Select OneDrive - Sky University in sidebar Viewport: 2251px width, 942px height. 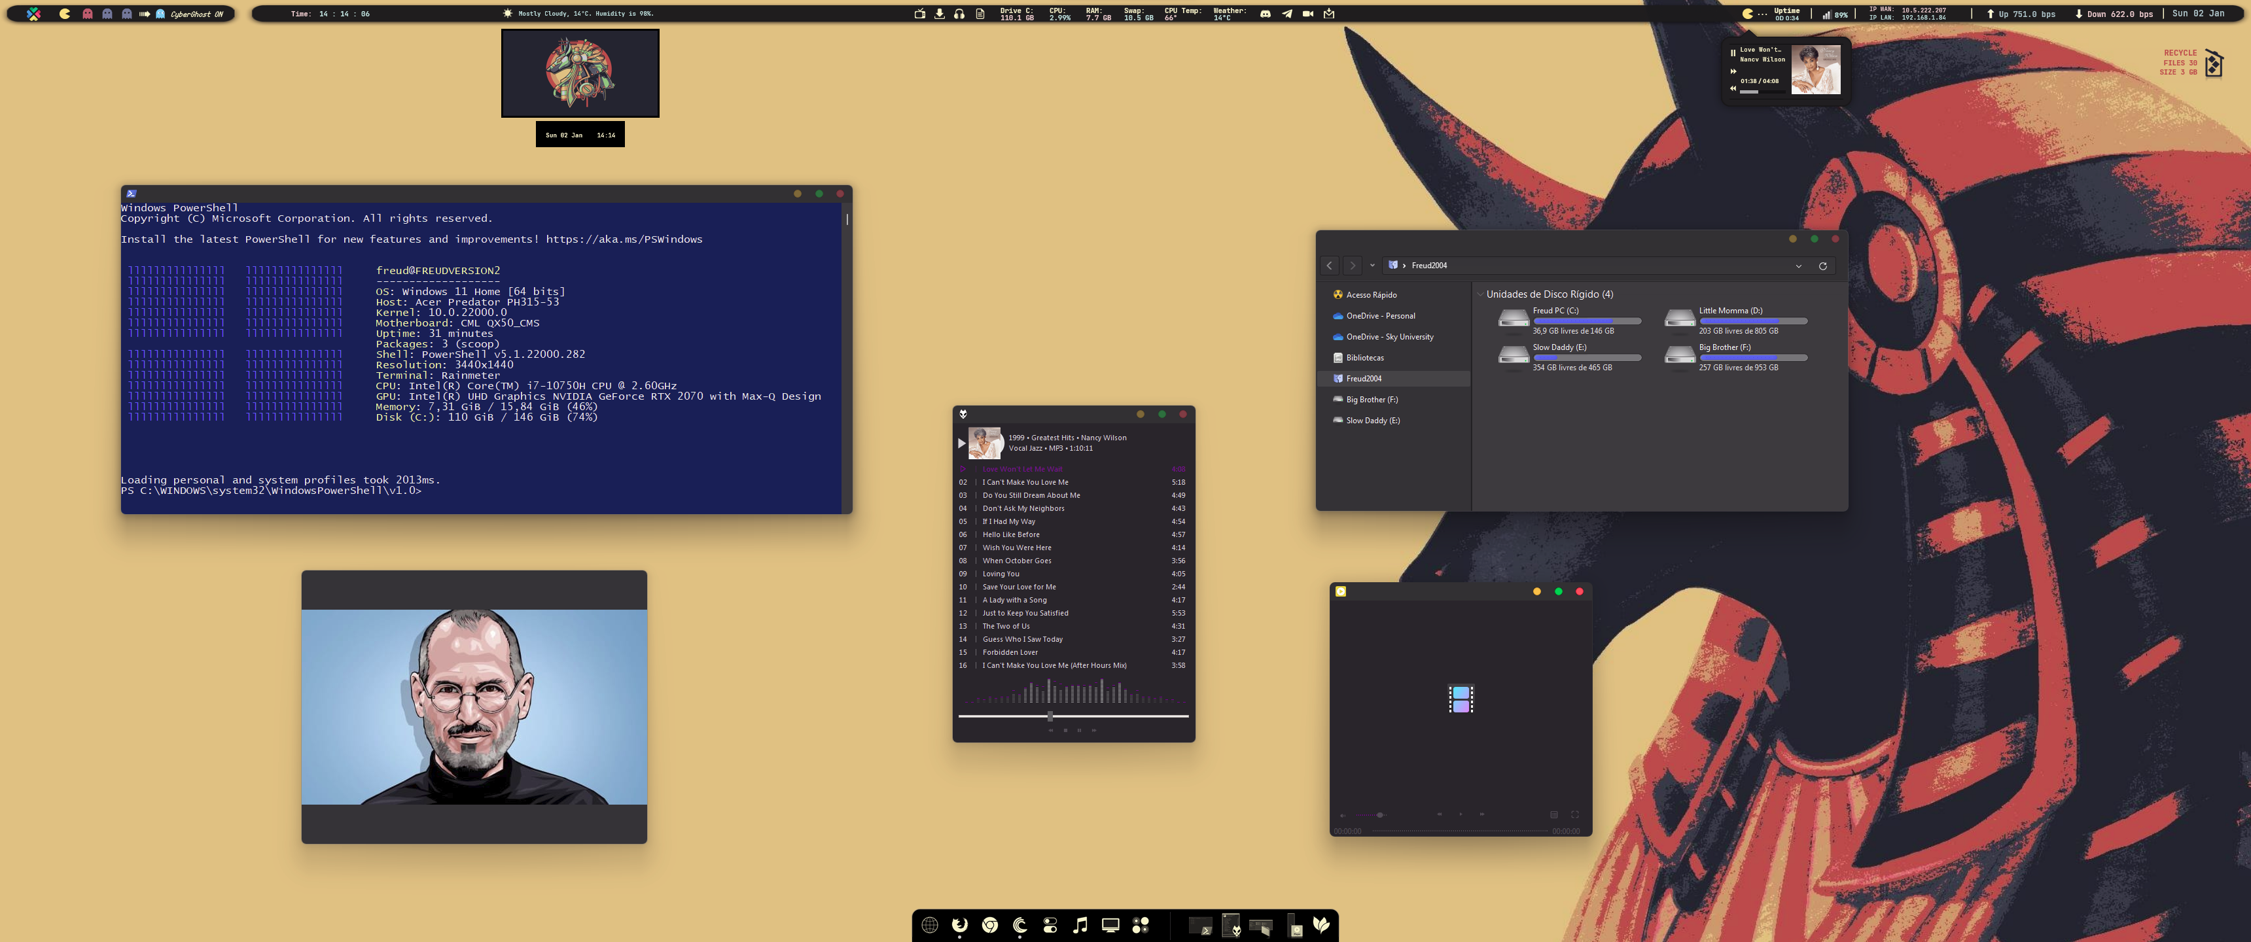tap(1389, 336)
